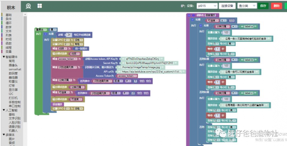The image size is (287, 146).
Task: Click the Secret Key text value
Action: coord(150,63)
